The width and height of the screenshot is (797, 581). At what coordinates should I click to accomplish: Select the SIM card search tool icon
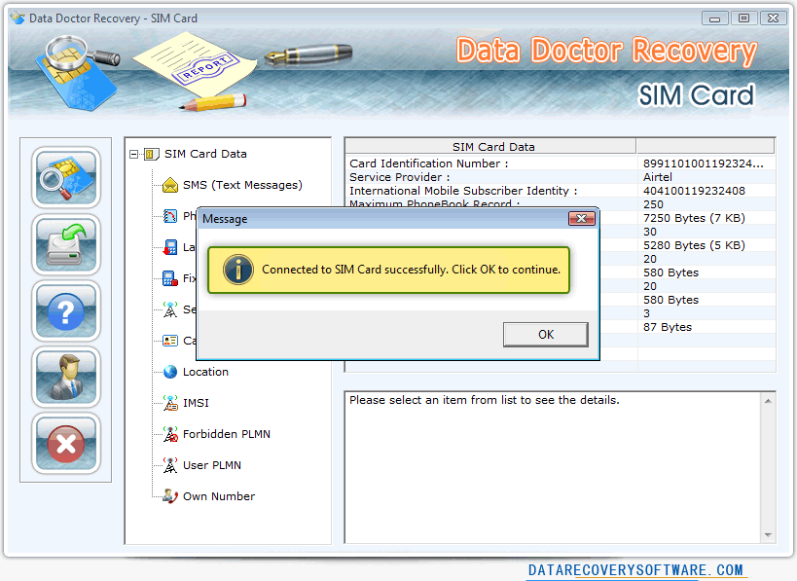[x=65, y=179]
